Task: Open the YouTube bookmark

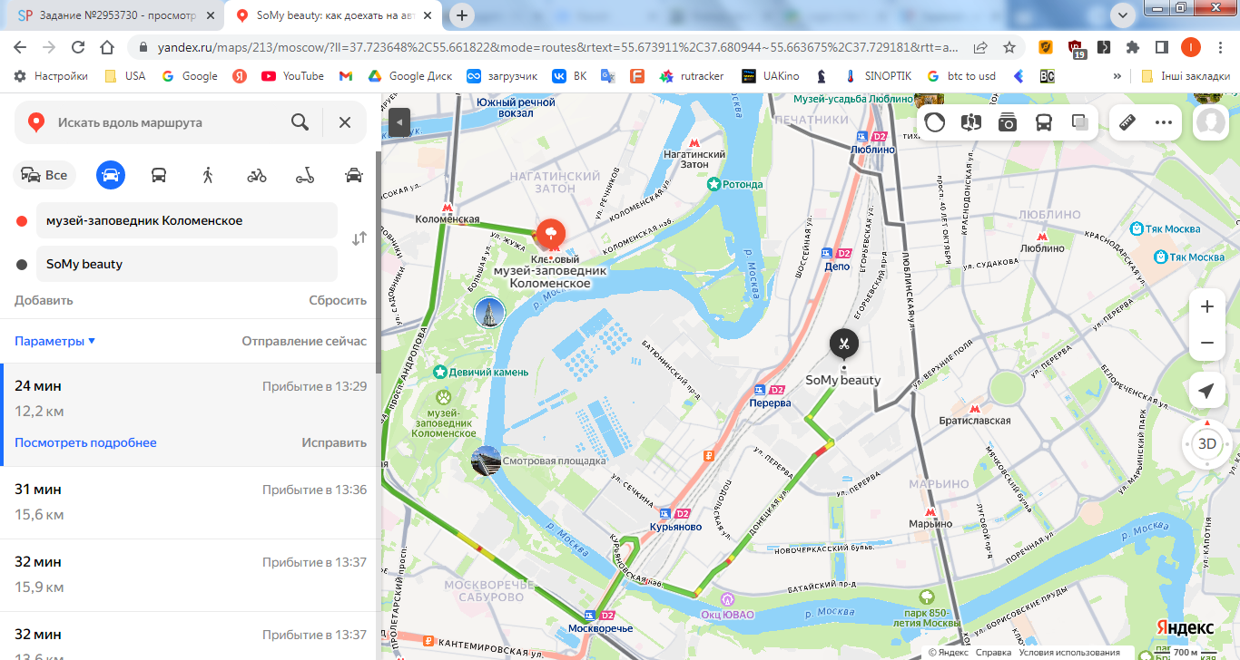Action: (292, 76)
